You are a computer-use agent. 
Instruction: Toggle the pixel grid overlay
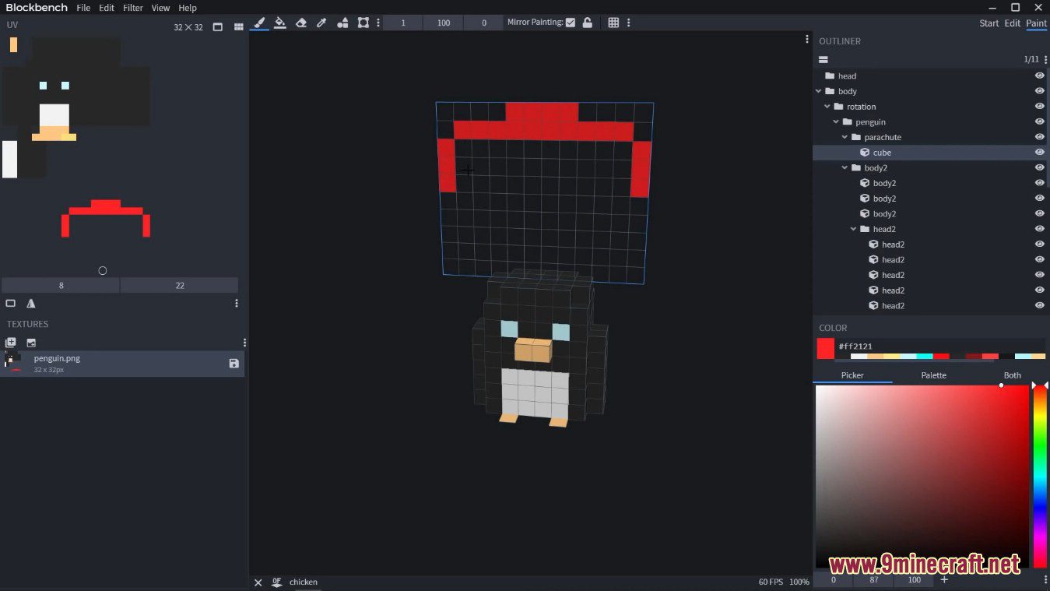[613, 23]
